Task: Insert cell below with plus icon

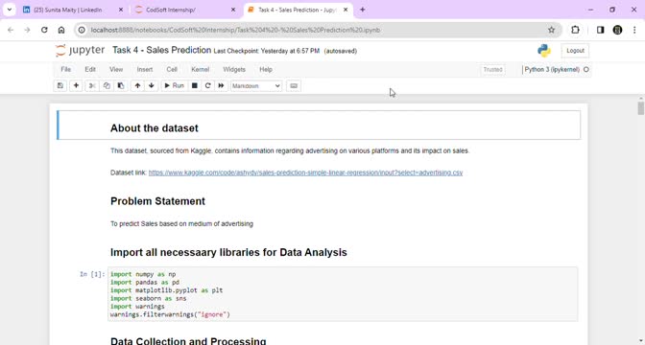Action: click(x=76, y=86)
